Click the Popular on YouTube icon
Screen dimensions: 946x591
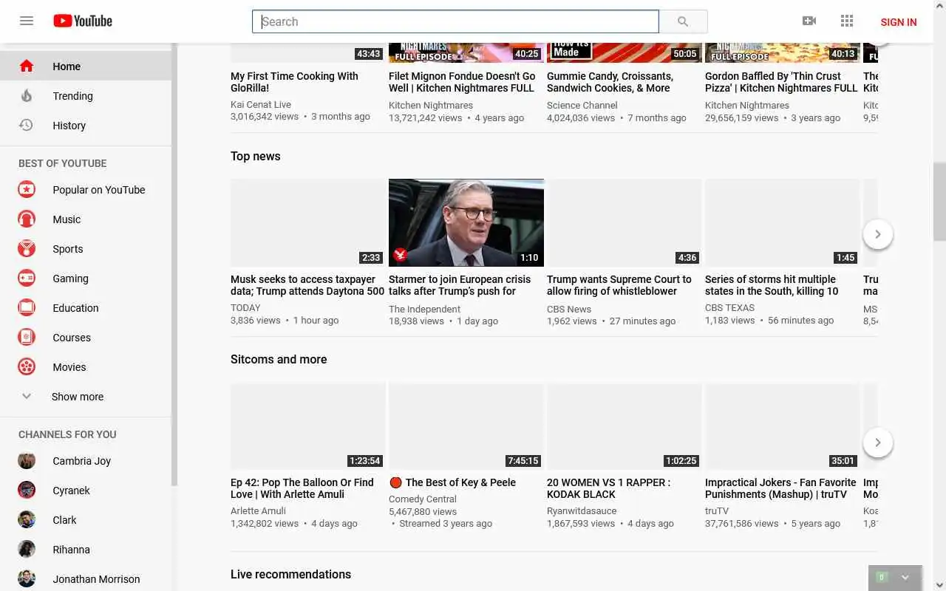(27, 190)
